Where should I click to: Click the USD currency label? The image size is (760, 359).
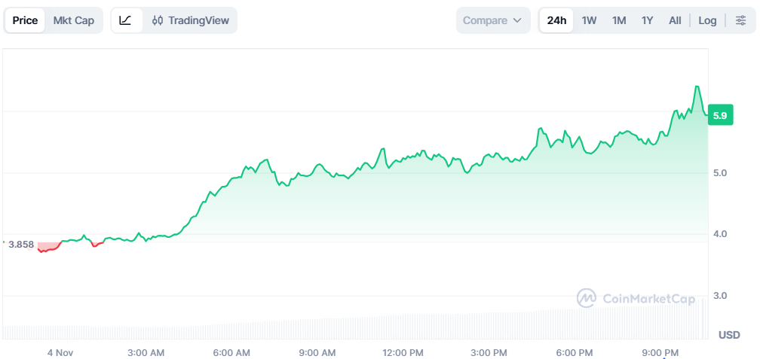pos(729,334)
